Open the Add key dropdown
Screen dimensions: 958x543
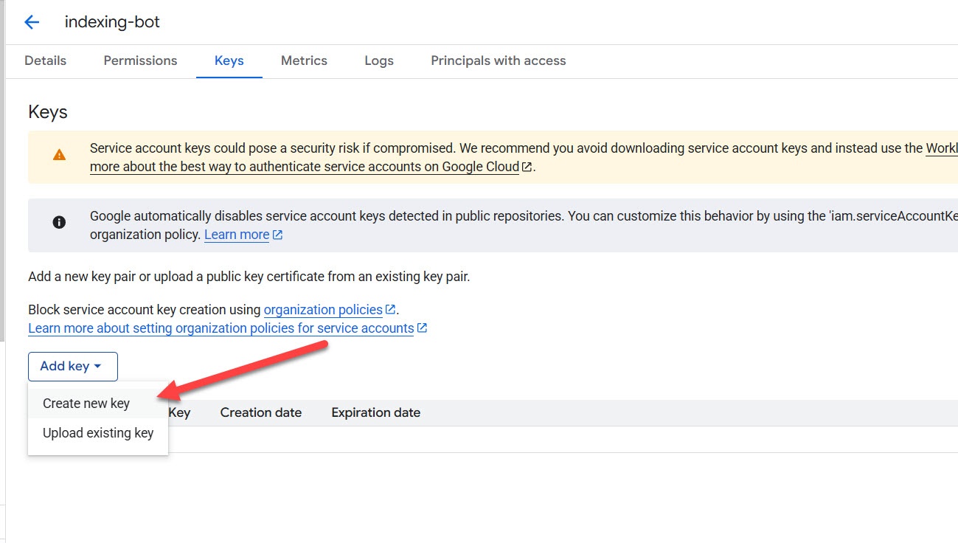(72, 367)
